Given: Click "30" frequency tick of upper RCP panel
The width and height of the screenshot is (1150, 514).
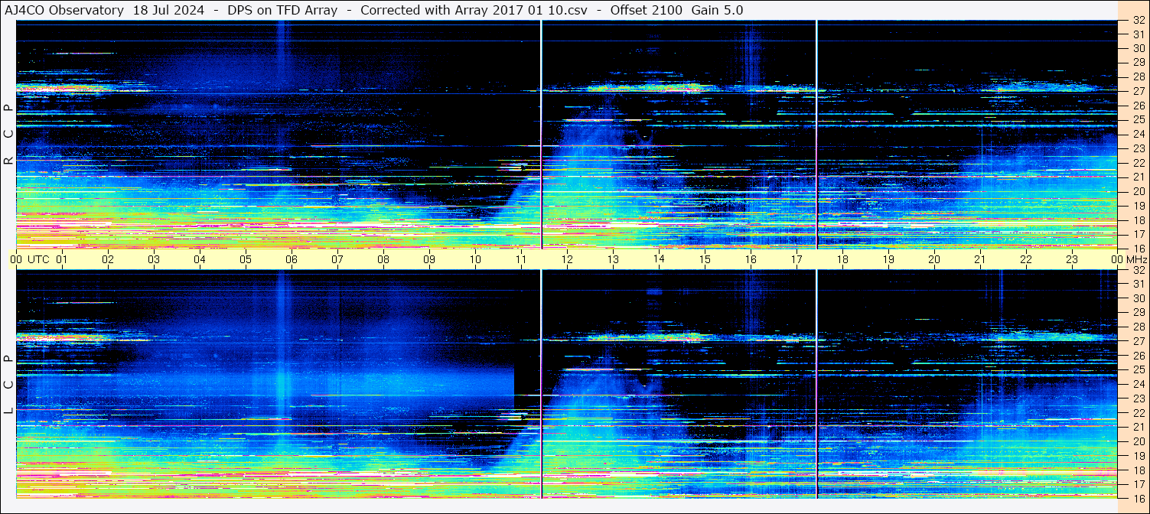Looking at the screenshot, I should (x=1138, y=48).
